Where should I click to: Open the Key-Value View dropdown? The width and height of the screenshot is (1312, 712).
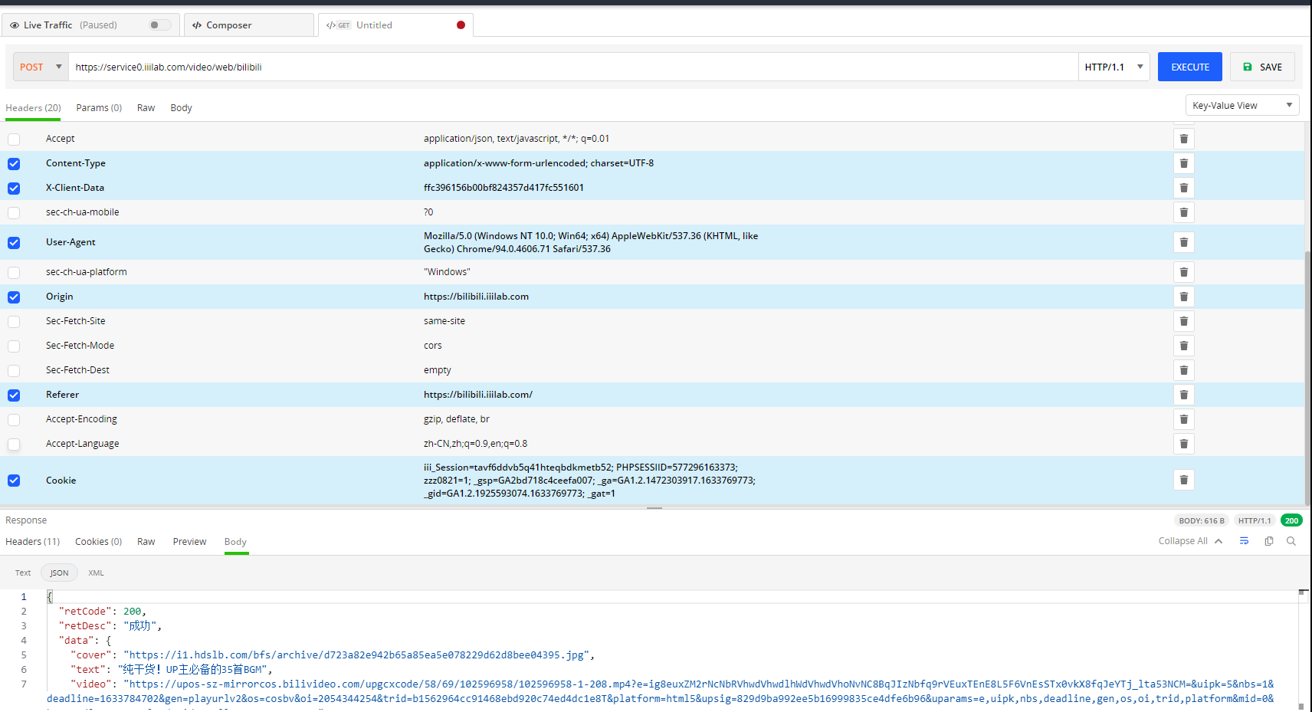coord(1241,105)
